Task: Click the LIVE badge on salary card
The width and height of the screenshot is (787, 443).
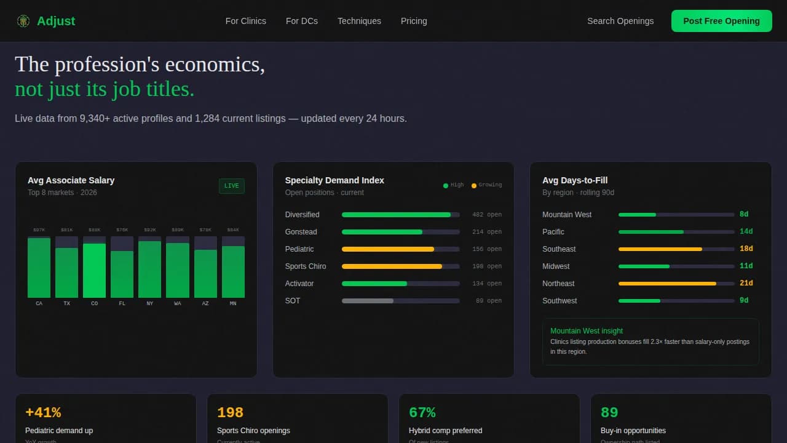Action: click(231, 186)
